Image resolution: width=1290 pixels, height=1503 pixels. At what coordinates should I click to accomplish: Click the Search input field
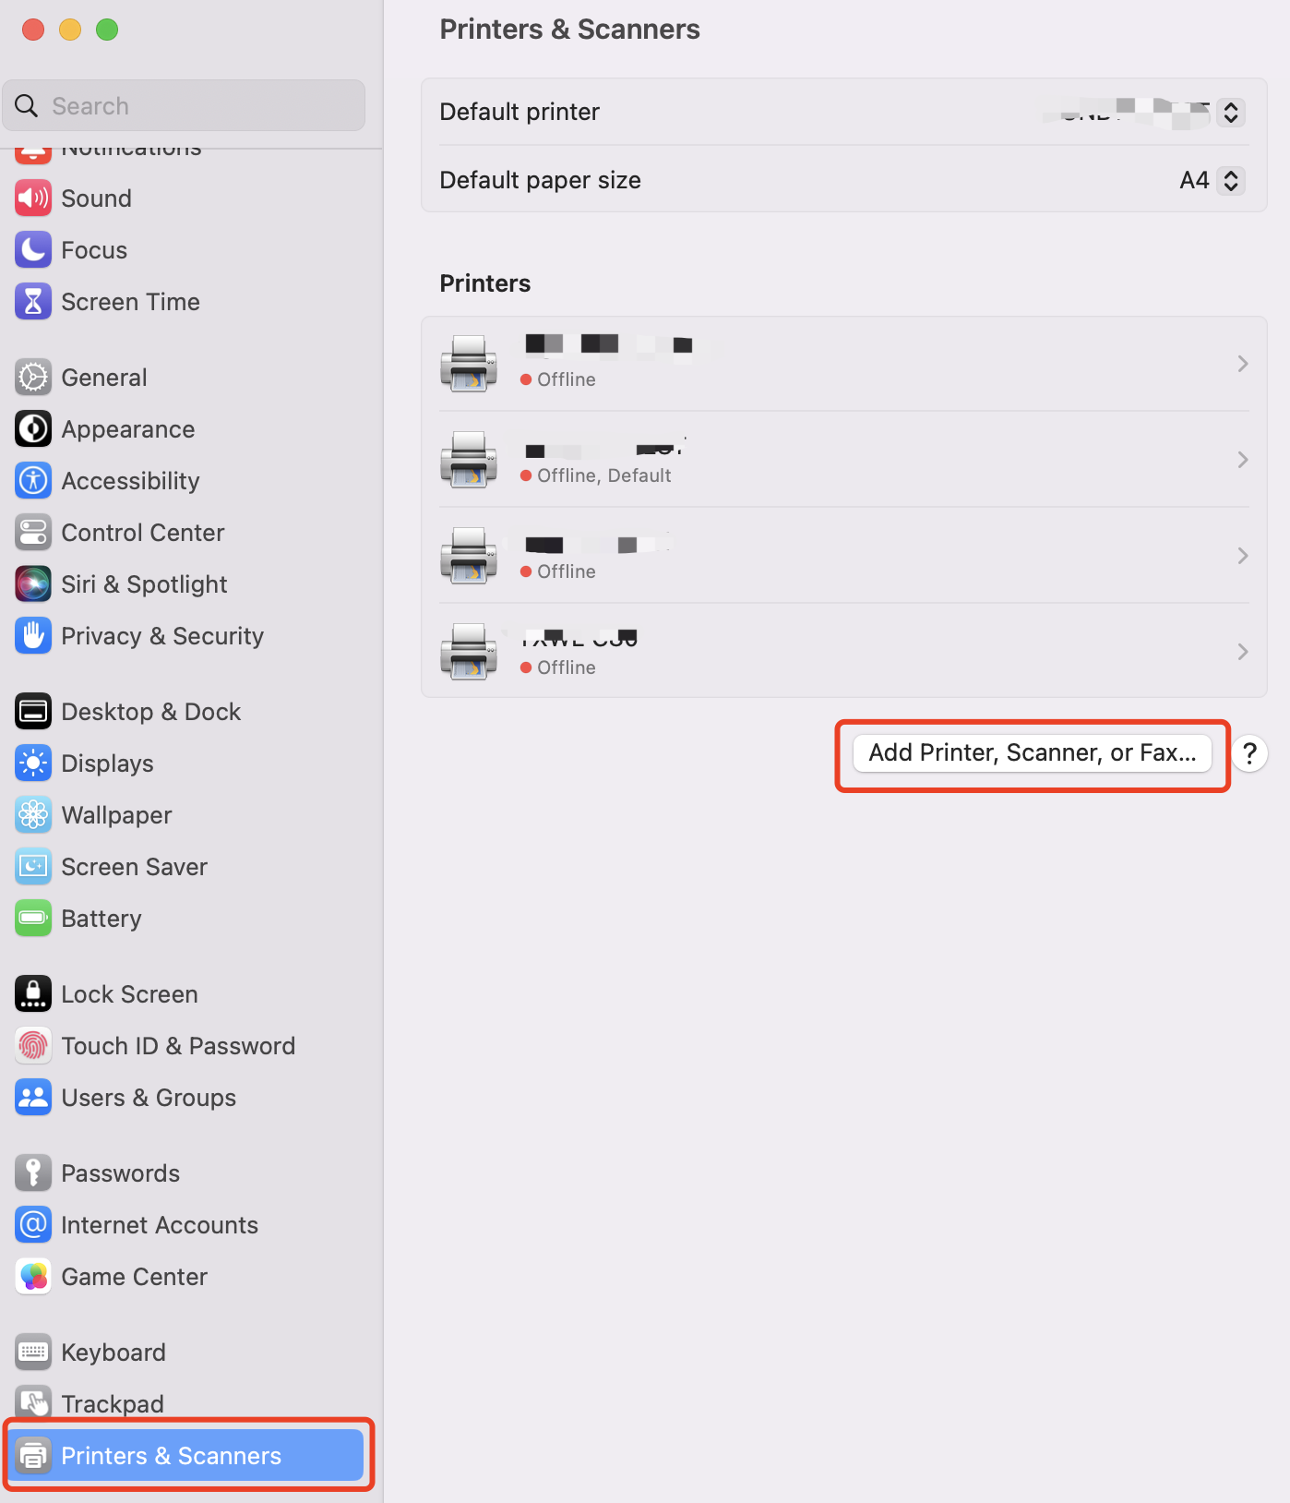point(184,106)
